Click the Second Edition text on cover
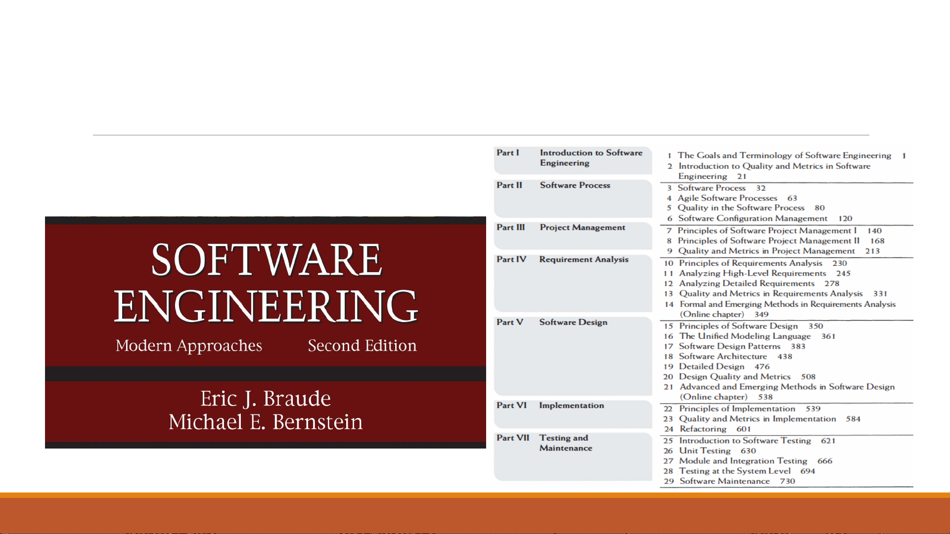The image size is (950, 534). pyautogui.click(x=362, y=346)
